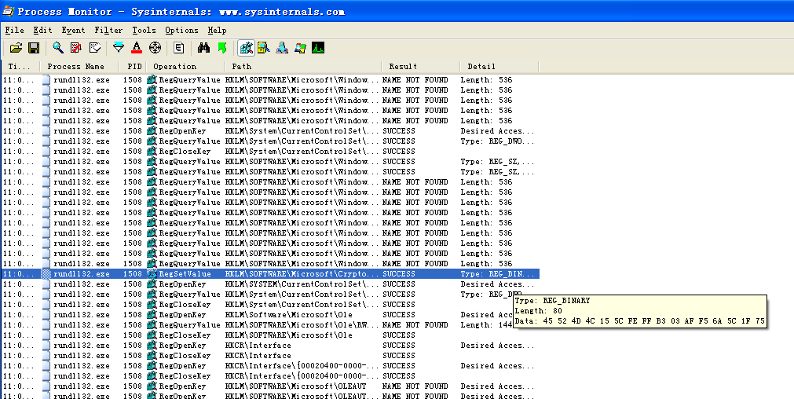This screenshot has height=399, width=794.
Task: Open the Help menu
Action: click(218, 31)
